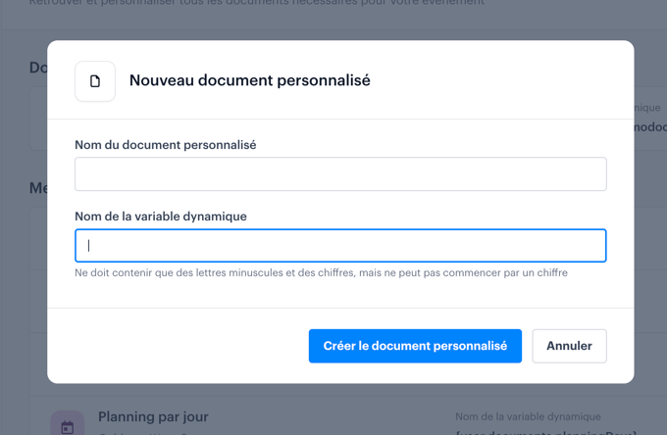This screenshot has height=435, width=667.
Task: Dismiss the dialog with Annuler
Action: [569, 346]
